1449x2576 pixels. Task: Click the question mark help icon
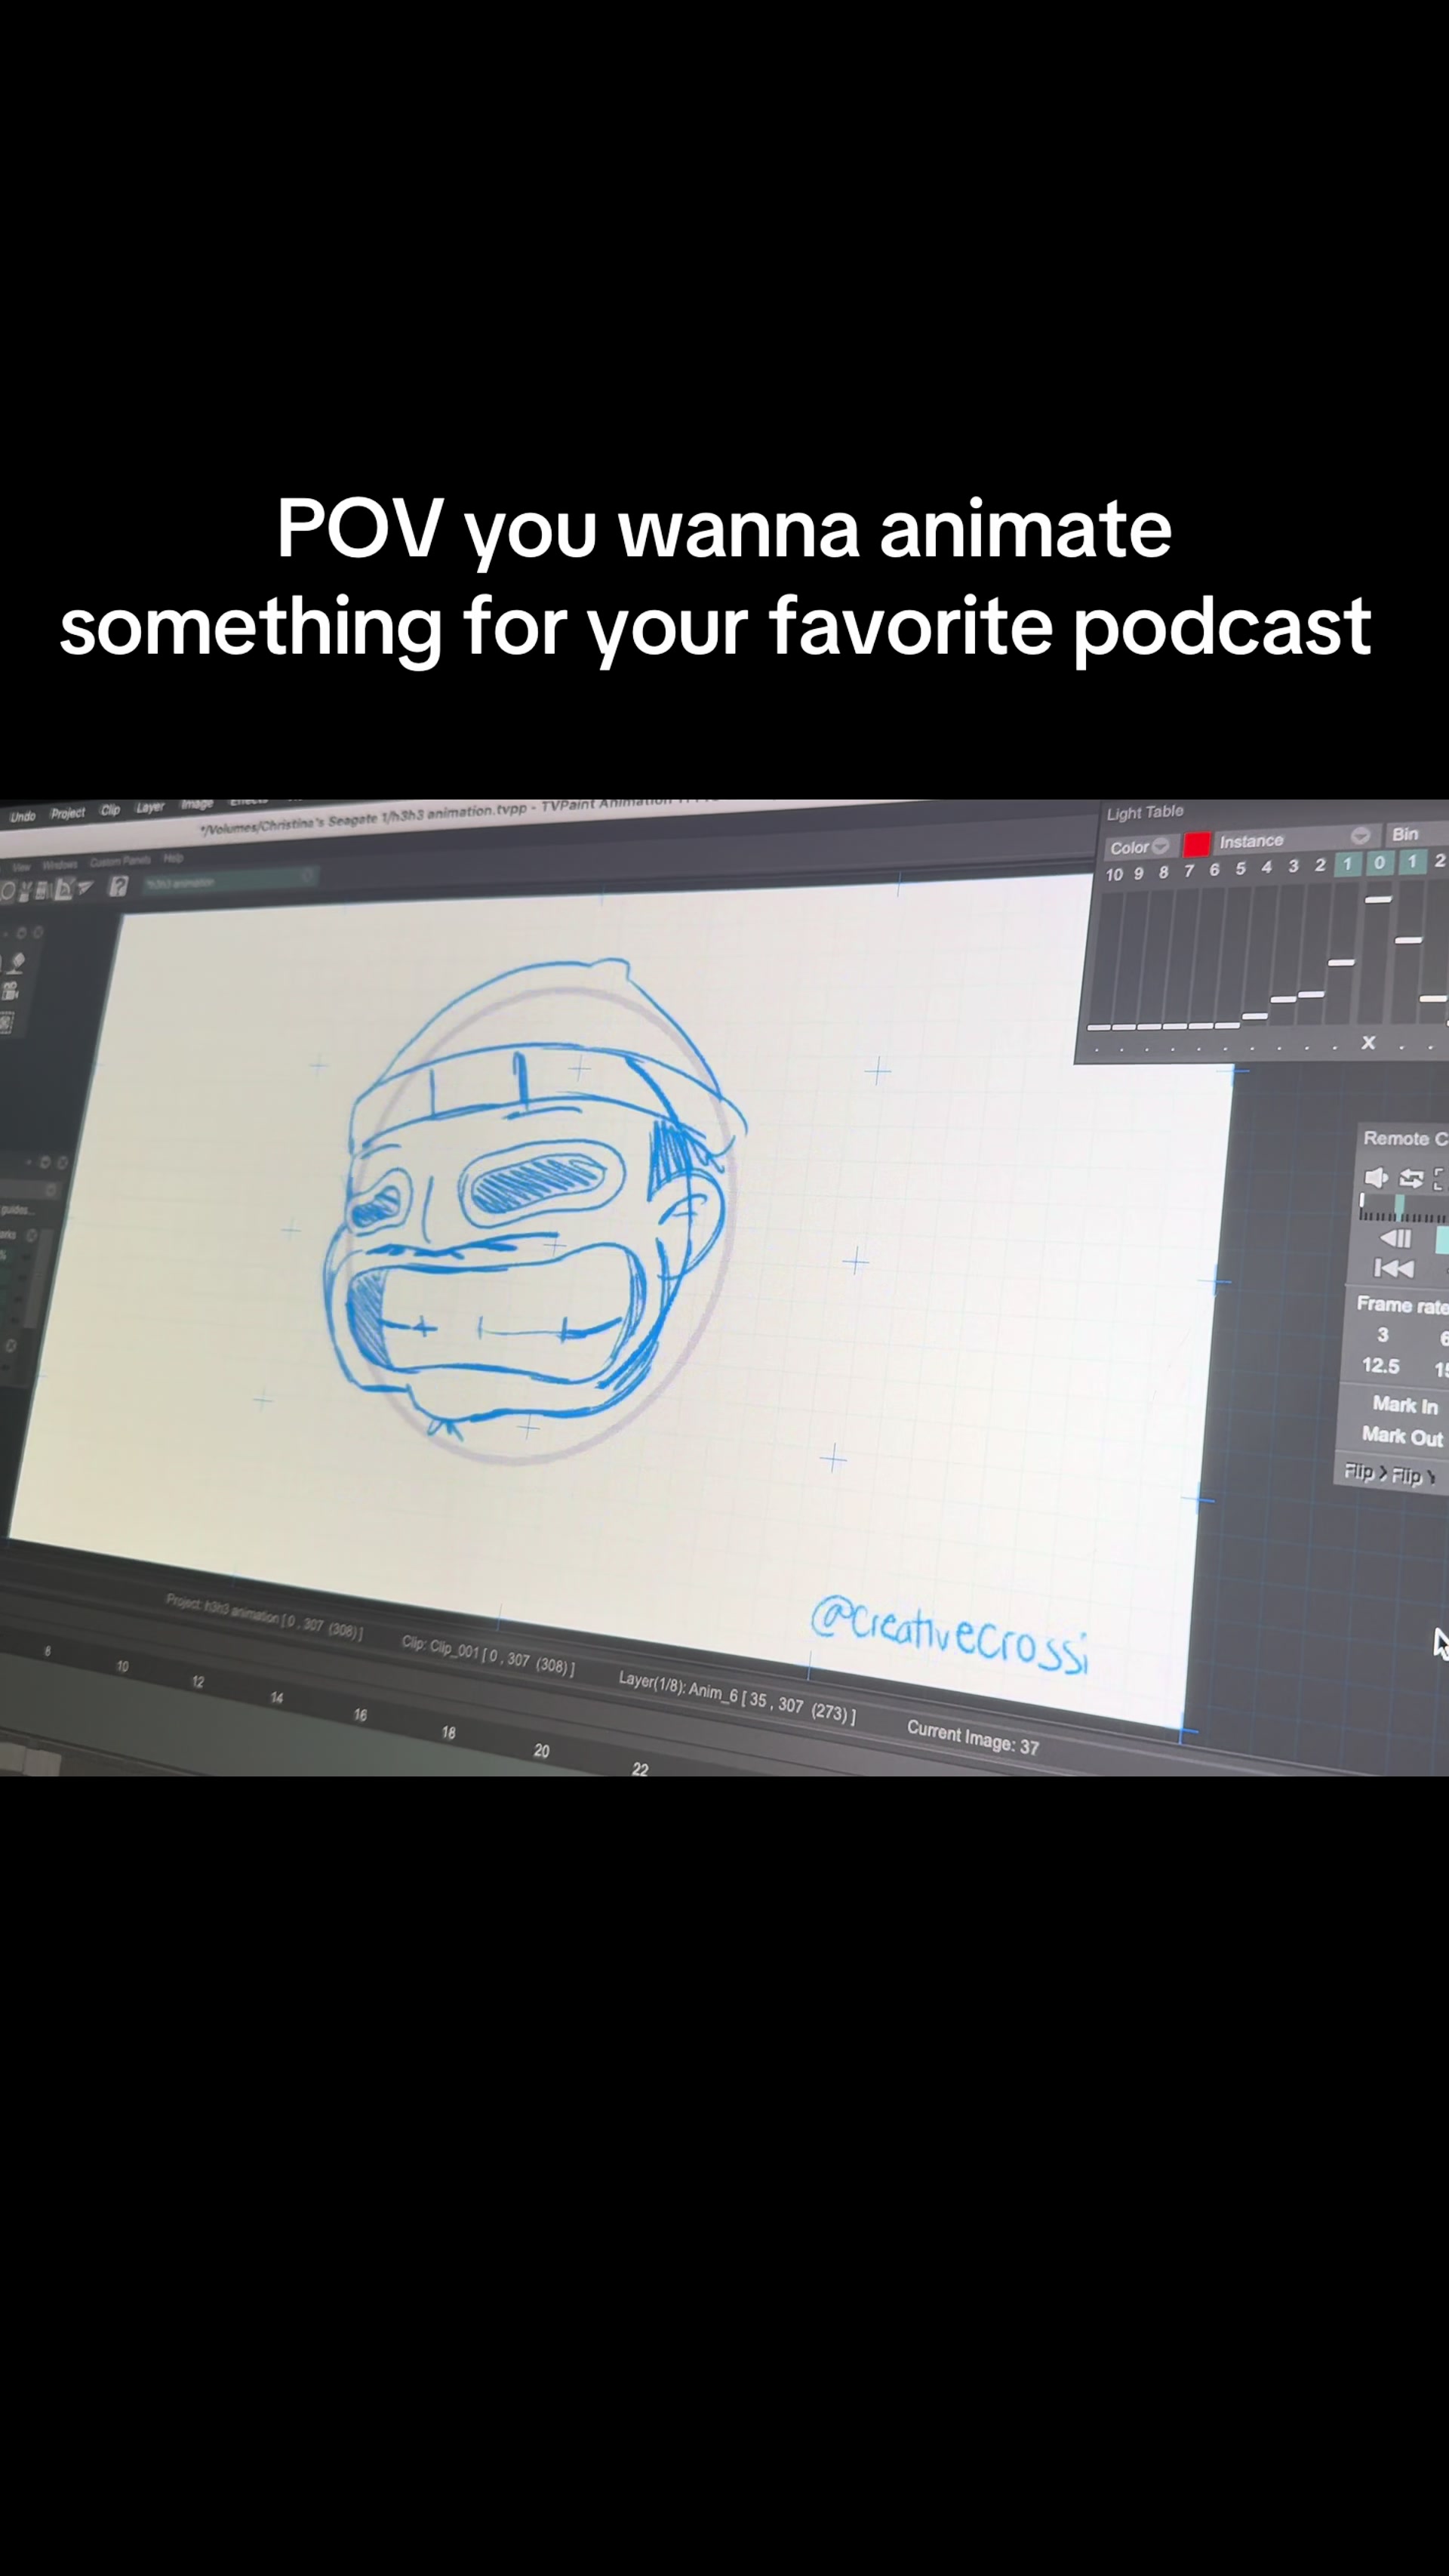(x=118, y=886)
